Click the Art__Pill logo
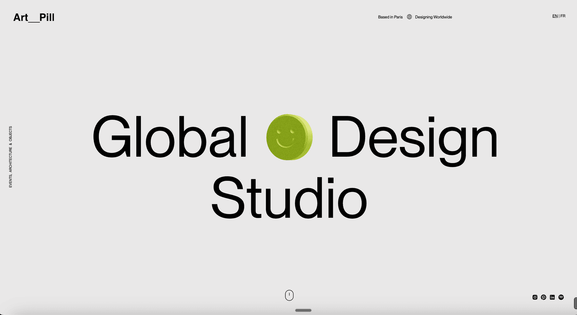The image size is (577, 315). coord(34,17)
